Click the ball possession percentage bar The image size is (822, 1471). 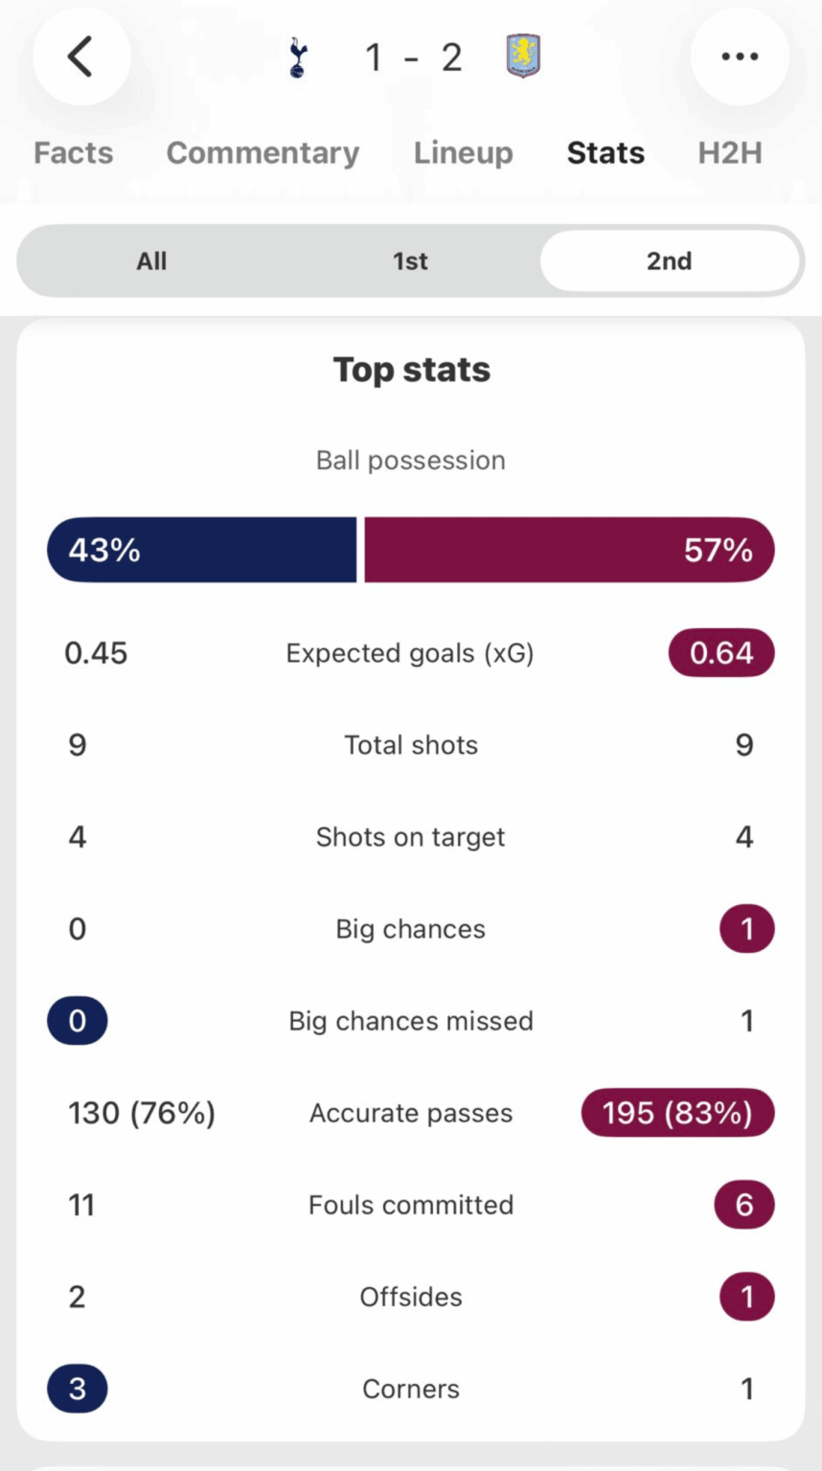(x=411, y=550)
